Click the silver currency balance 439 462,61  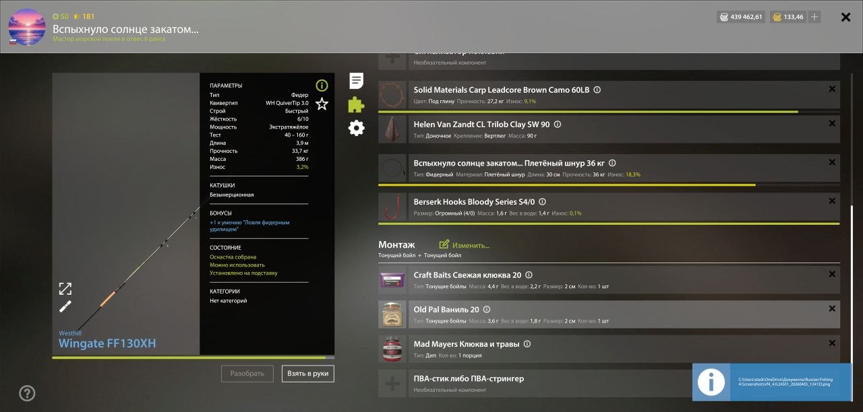click(741, 17)
